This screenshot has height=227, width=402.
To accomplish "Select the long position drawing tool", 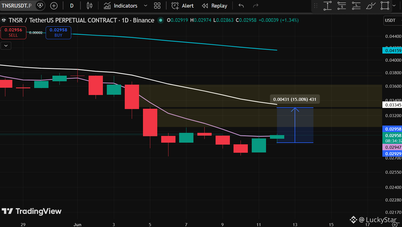I will click(x=356, y=6).
